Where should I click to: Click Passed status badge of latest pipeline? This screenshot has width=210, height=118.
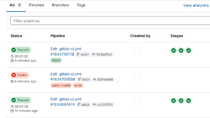click(x=21, y=50)
